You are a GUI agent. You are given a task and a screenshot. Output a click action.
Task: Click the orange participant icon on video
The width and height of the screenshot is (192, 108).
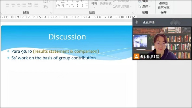[x=137, y=56]
